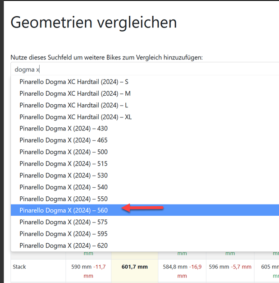Select Pinarello Dogma X (2024) – 430
This screenshot has width=279, height=283.
tap(64, 129)
